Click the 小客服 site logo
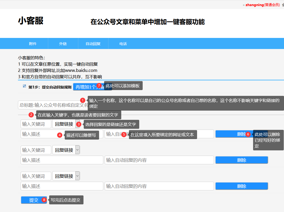Viewport: 284px width, 212px height. click(31, 21)
